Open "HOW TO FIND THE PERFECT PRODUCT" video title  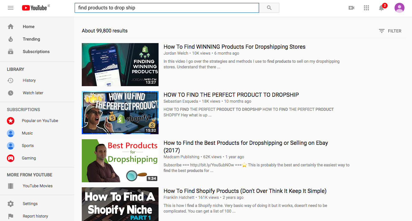click(x=231, y=95)
